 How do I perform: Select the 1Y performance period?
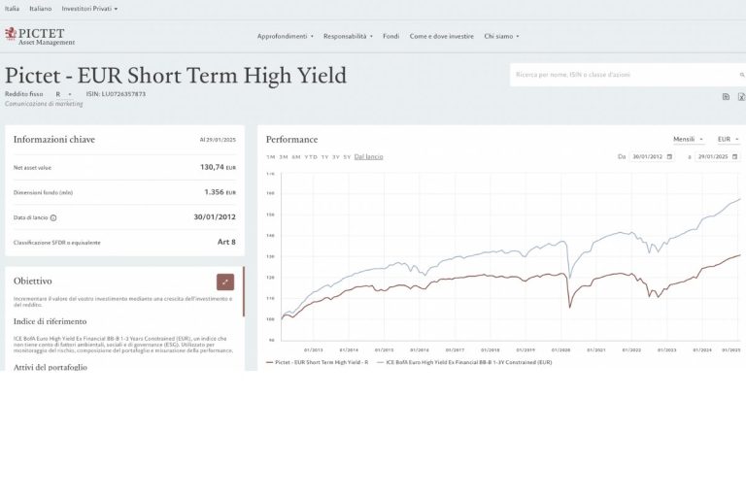(324, 156)
